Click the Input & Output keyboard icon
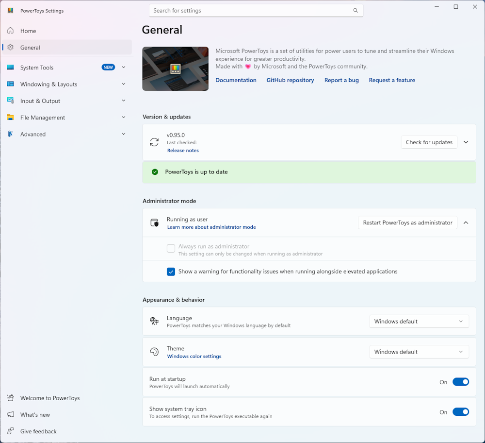The image size is (485, 443). coord(10,101)
